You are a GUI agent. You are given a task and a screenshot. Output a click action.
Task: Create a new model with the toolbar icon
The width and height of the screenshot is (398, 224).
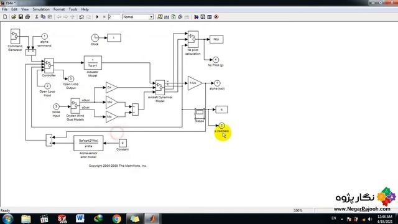[5, 17]
